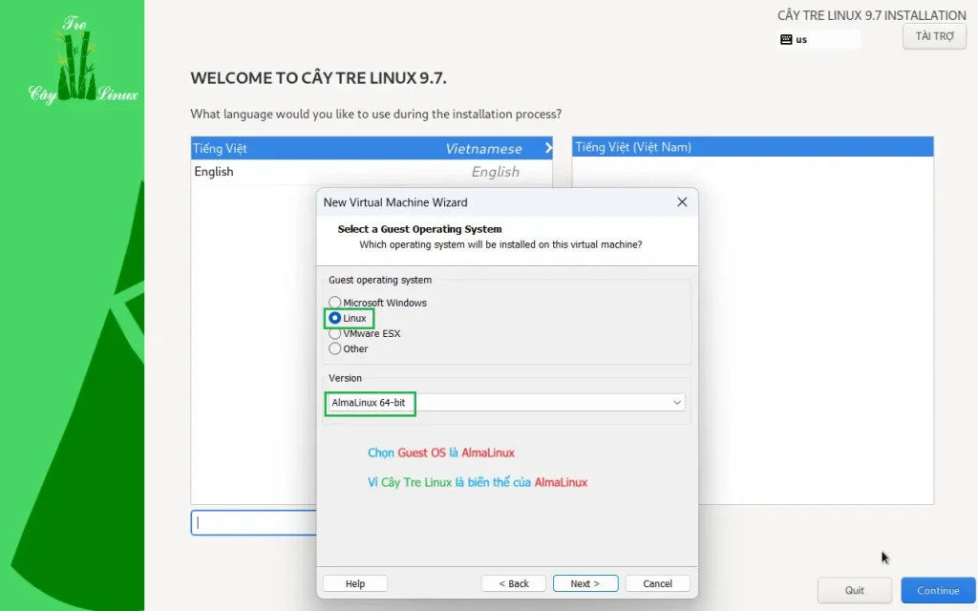Viewport: 978px width, 611px height.
Task: Cancel the New Virtual Machine Wizard
Action: (657, 583)
